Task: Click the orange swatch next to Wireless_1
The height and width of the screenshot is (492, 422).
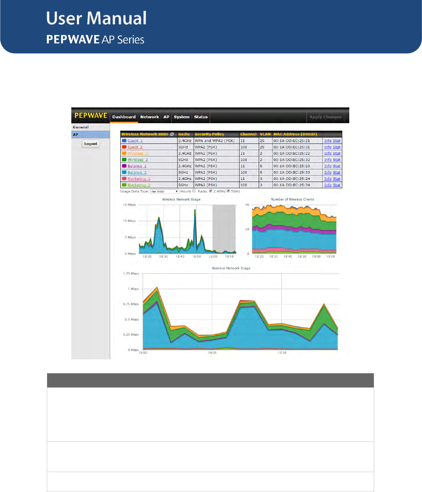Action: pyautogui.click(x=124, y=153)
